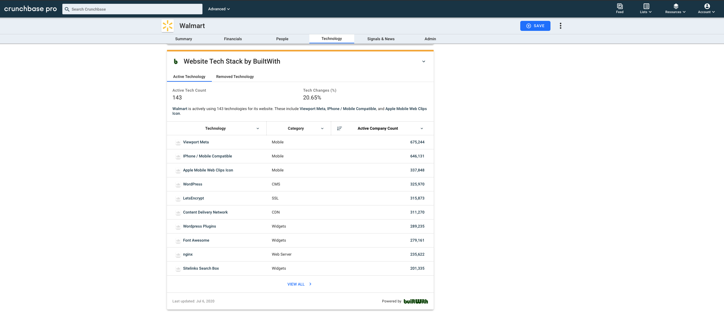Open the Active Company Count column dropdown
Screen dimensions: 724x313
tap(422, 128)
